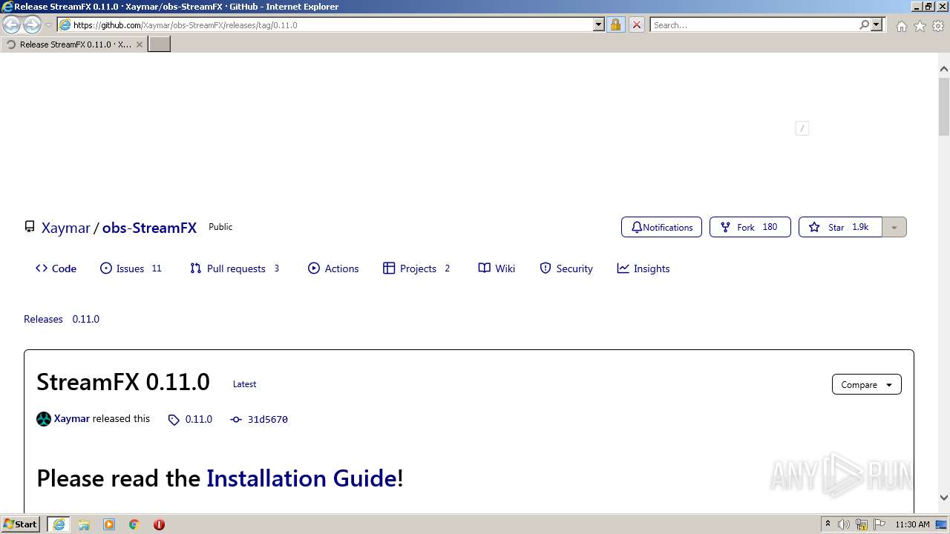Select the Release StreamFX 0.11.0 tab

point(74,44)
